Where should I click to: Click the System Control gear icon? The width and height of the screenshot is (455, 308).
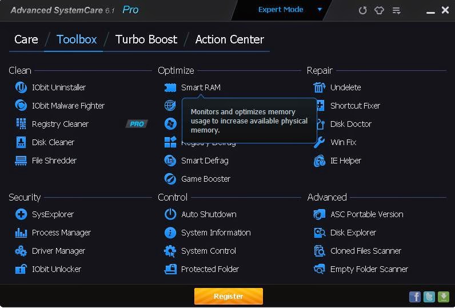(170, 251)
